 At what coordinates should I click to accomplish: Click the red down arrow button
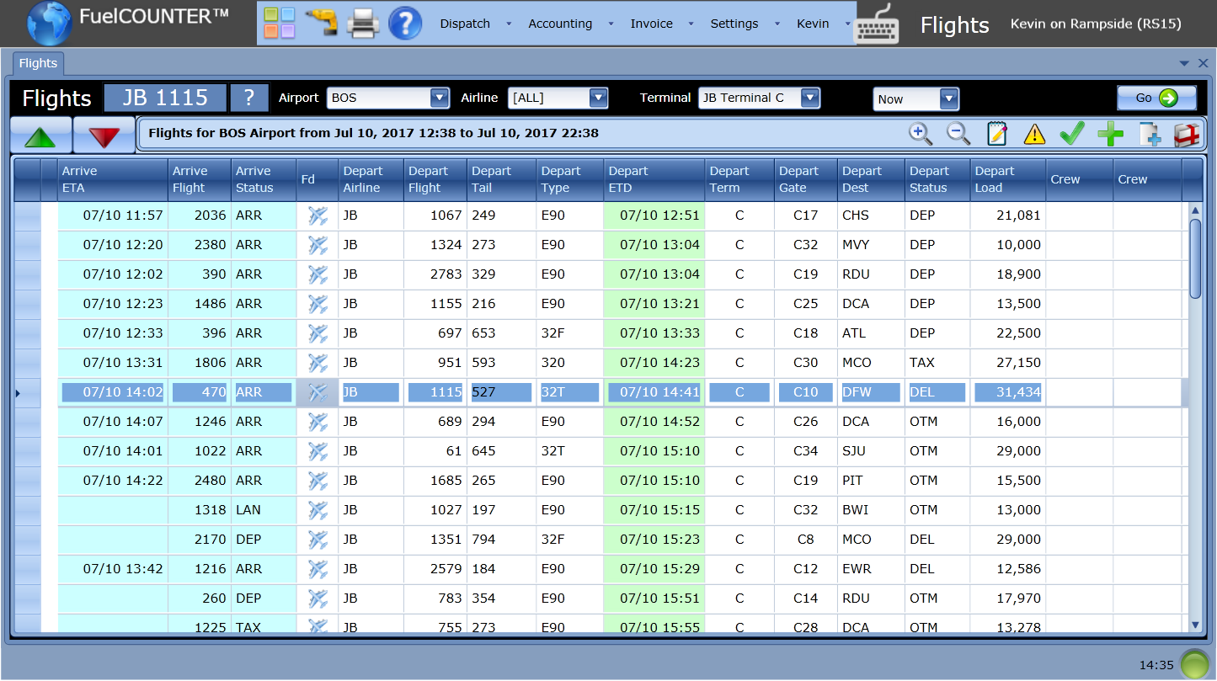click(104, 135)
